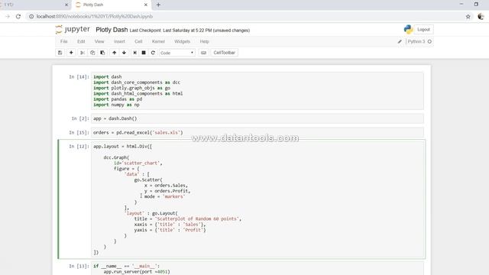
Task: Bookmark this page with star icon
Action: click(x=468, y=17)
